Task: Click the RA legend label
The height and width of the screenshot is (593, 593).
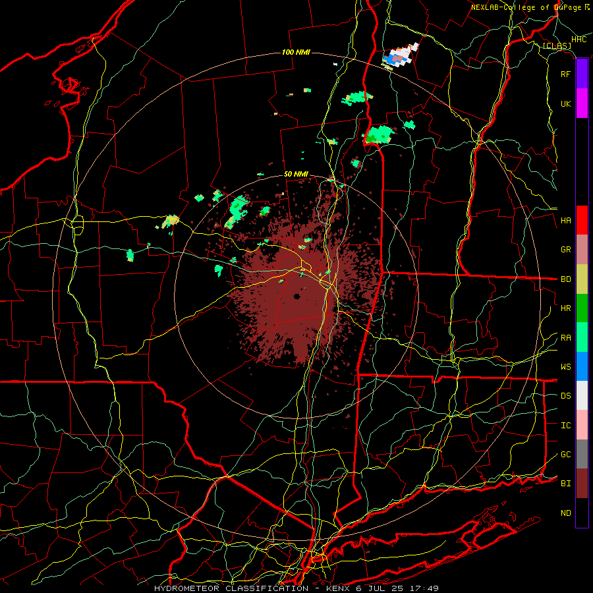Action: 565,338
